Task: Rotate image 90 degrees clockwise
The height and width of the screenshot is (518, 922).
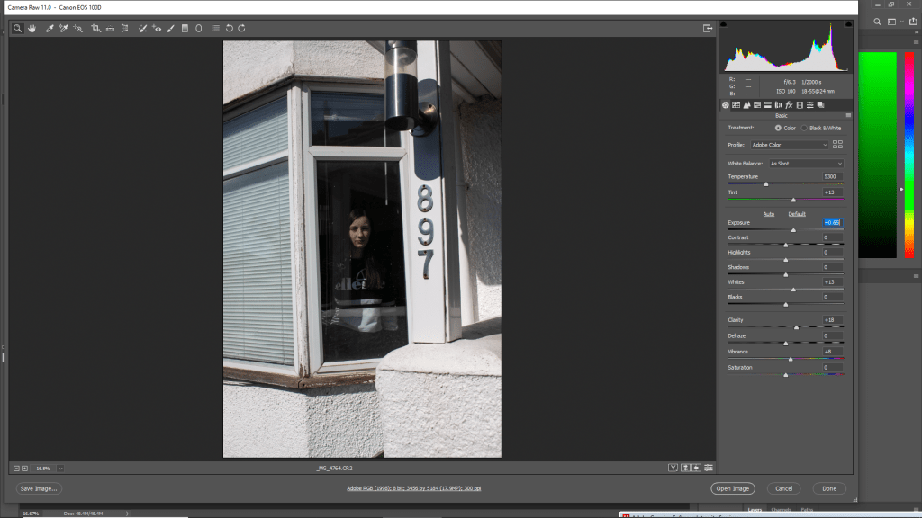Action: pos(241,29)
